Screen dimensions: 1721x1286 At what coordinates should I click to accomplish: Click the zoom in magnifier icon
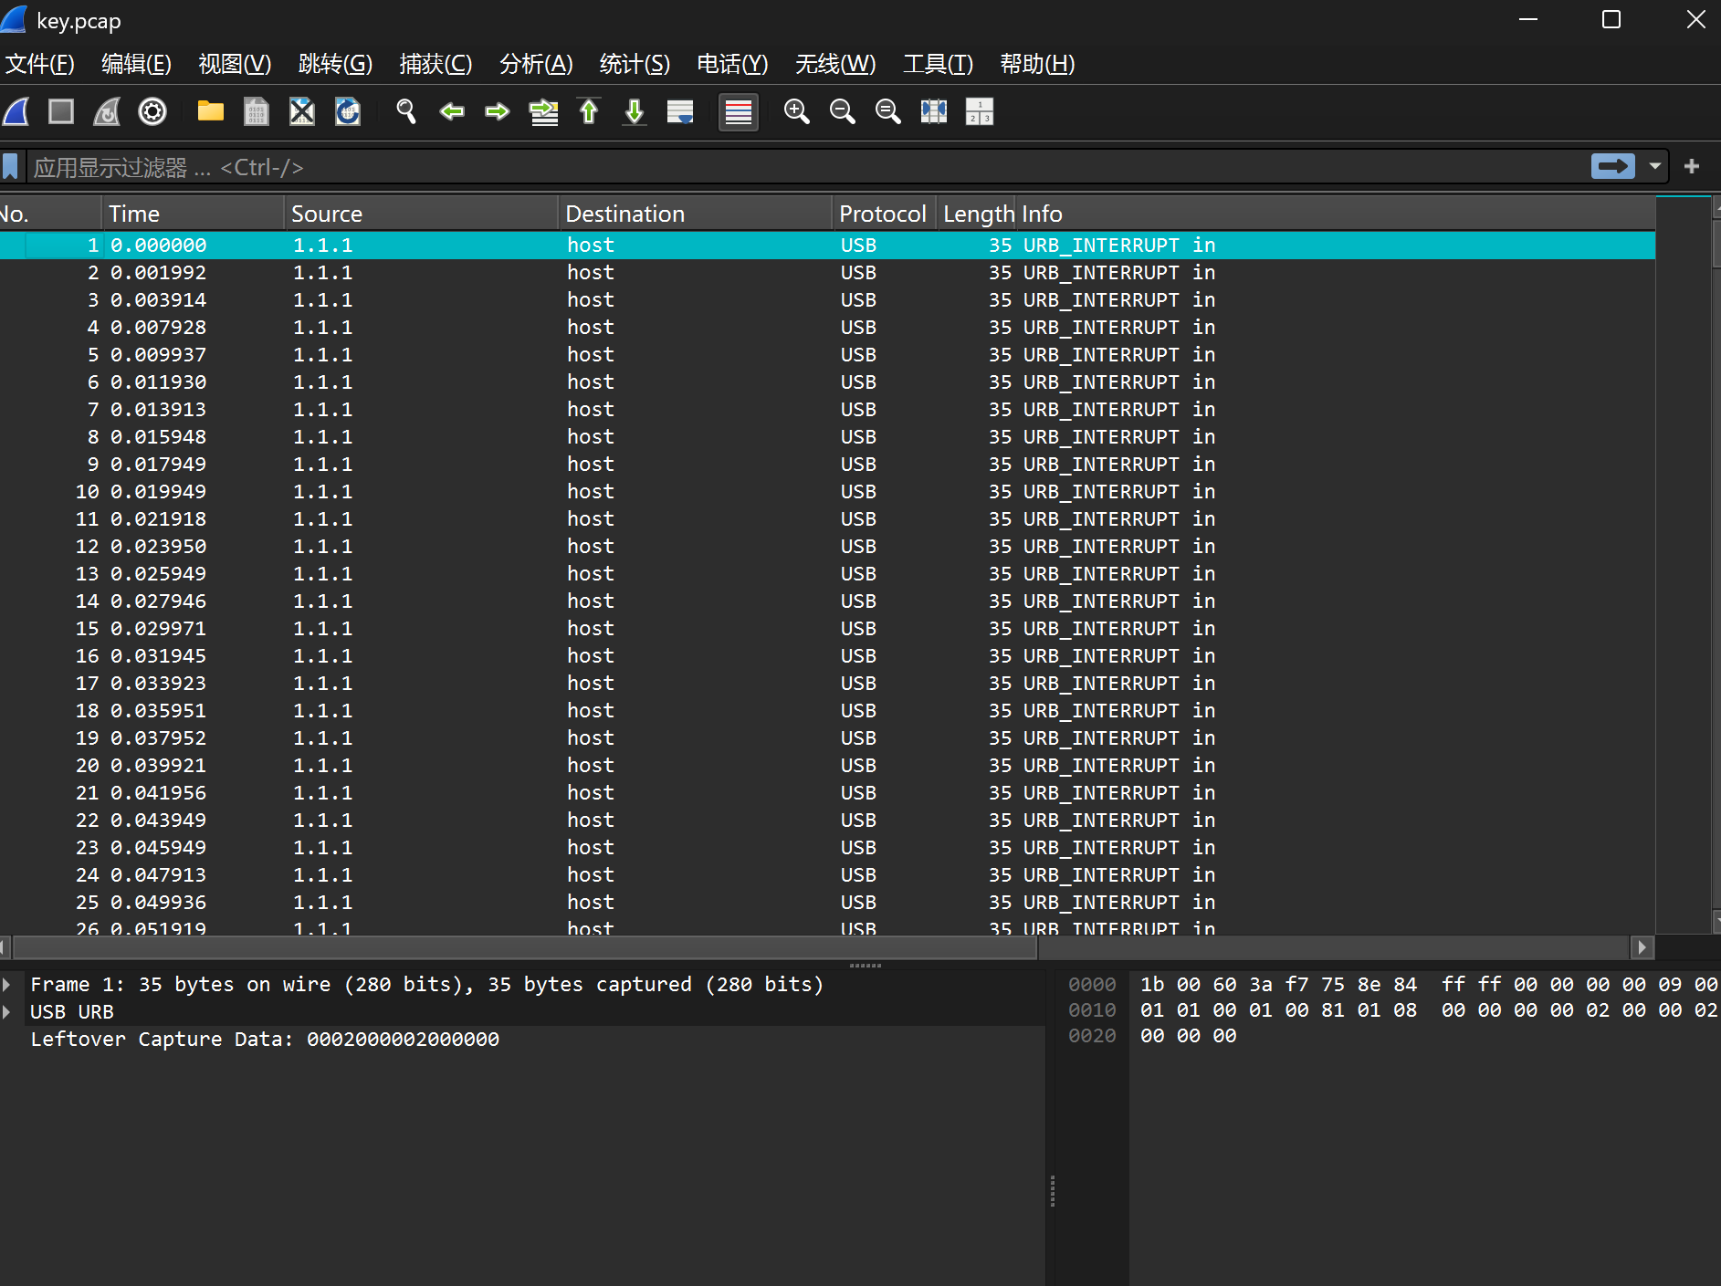(797, 111)
